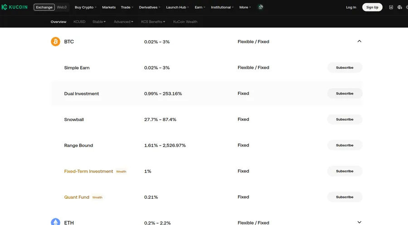This screenshot has height=225, width=408.
Task: Switch to Web3 mode
Action: [62, 7]
